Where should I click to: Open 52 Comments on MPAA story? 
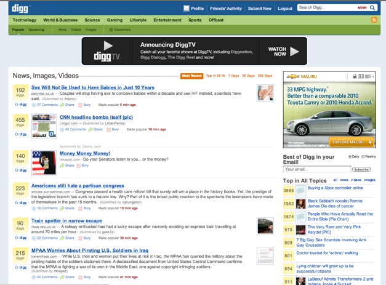click(45, 277)
